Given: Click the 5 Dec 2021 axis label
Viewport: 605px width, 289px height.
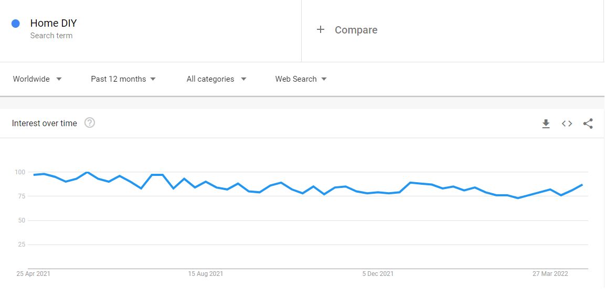Looking at the screenshot, I should tap(378, 273).
